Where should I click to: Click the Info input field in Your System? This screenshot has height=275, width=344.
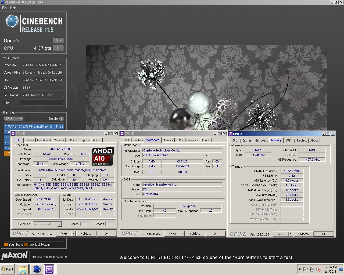pyautogui.click(x=42, y=103)
